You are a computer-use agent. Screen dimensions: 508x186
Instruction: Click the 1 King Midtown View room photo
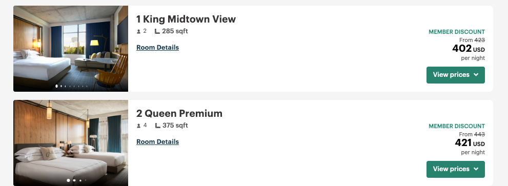(71, 49)
